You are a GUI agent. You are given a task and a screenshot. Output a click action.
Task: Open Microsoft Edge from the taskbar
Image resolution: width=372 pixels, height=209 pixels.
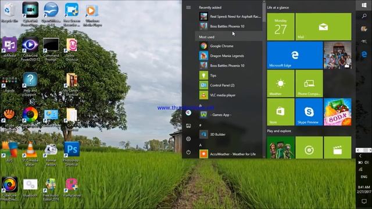(x=364, y=54)
